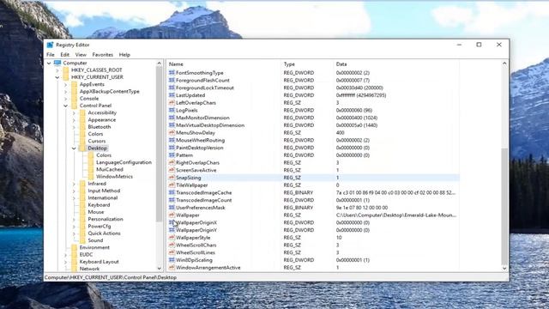The image size is (549, 309).
Task: Open the Help menu
Action: pyautogui.click(x=124, y=55)
